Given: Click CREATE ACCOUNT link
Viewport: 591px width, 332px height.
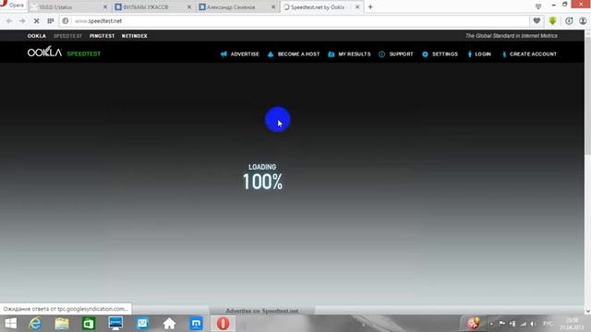Looking at the screenshot, I should (x=529, y=54).
